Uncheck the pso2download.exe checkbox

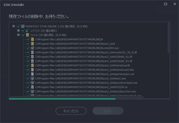pyautogui.click(x=28, y=83)
